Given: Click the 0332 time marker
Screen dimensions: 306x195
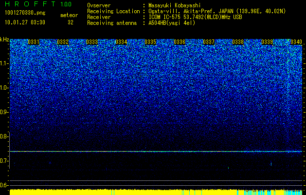Looking at the screenshot, I should pyautogui.click(x=63, y=42).
